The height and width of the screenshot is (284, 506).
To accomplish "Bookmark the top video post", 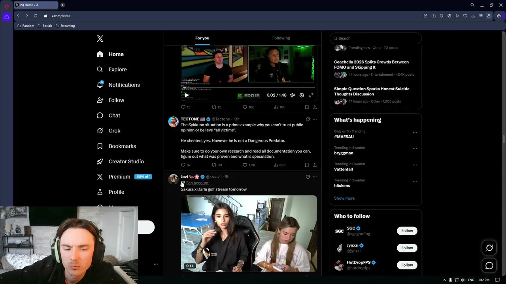I will pos(307,107).
